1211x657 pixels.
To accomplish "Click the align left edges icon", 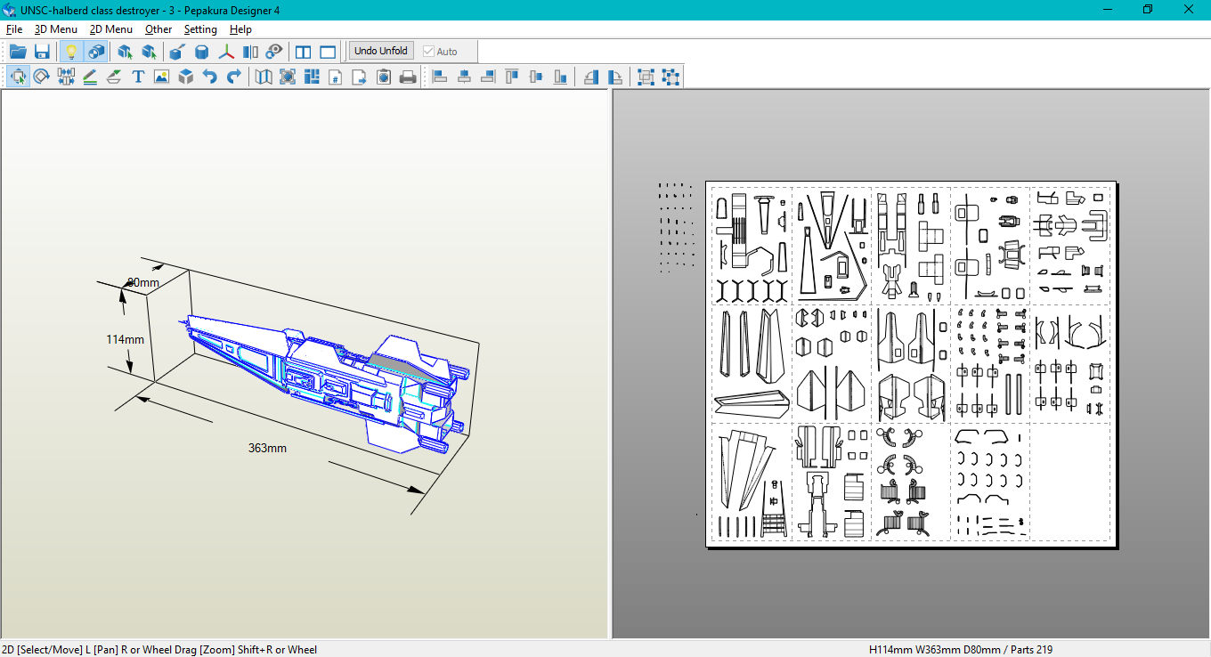I will (440, 77).
